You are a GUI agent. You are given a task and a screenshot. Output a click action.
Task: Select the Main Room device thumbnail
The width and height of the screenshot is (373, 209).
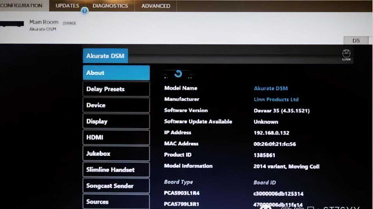click(x=12, y=24)
